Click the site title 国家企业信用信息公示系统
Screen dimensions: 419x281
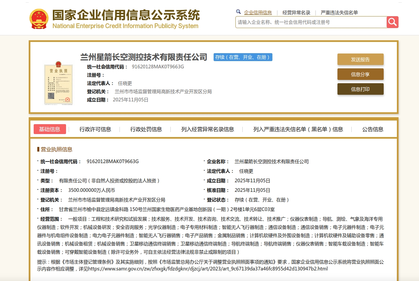pos(126,15)
